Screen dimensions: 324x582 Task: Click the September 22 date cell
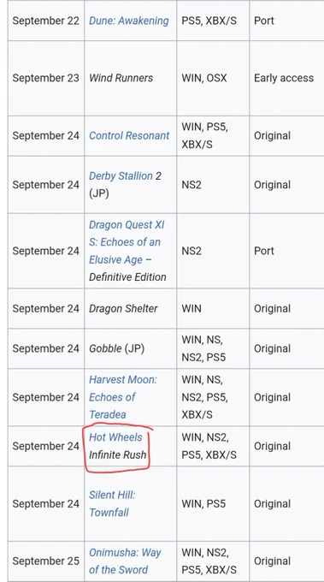[x=46, y=21]
